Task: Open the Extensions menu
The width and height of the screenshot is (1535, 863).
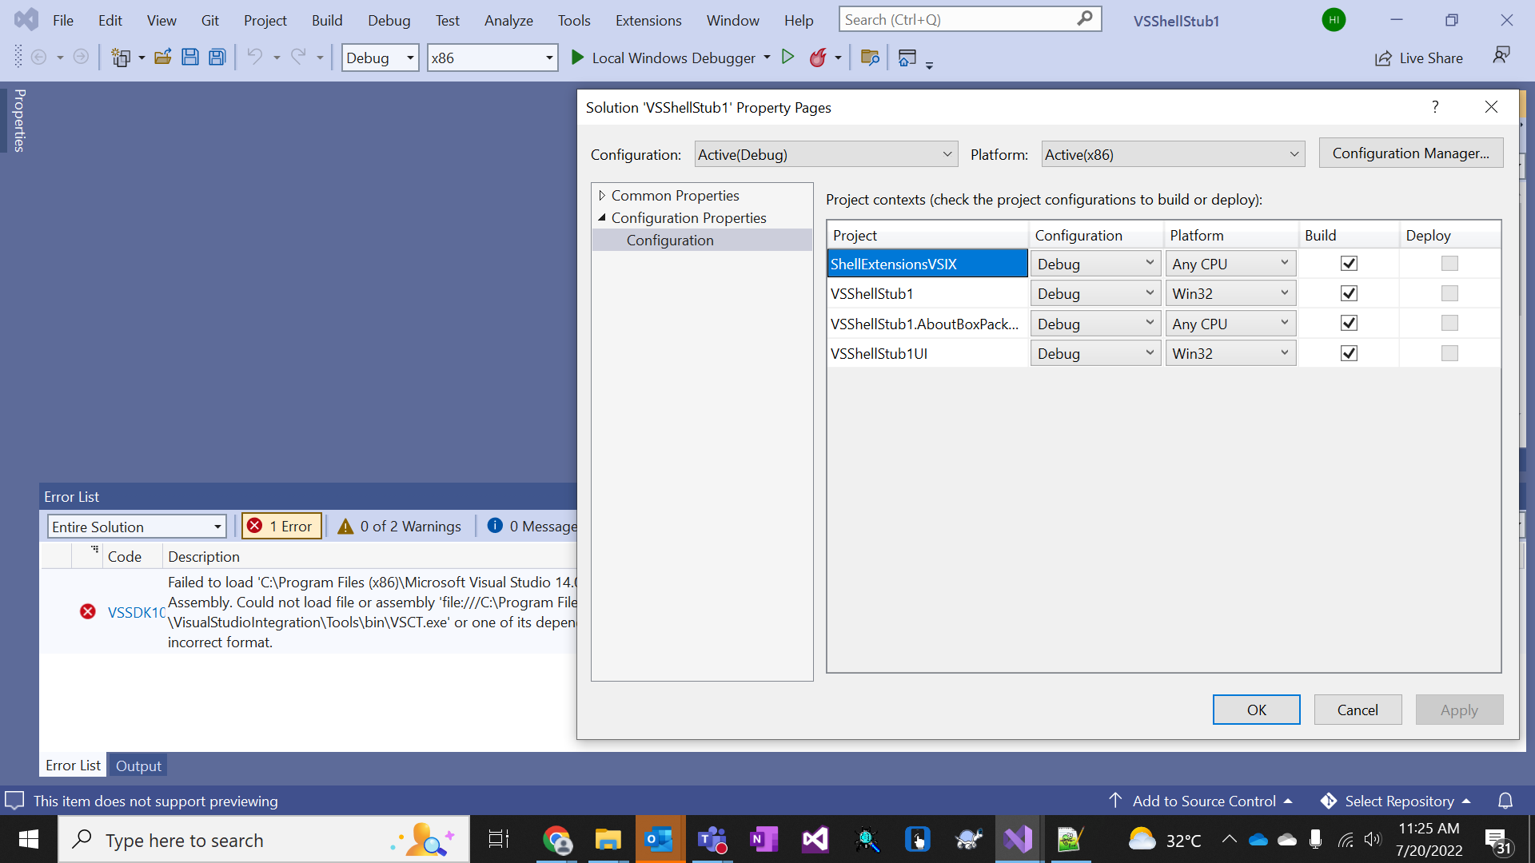Action: 648,20
